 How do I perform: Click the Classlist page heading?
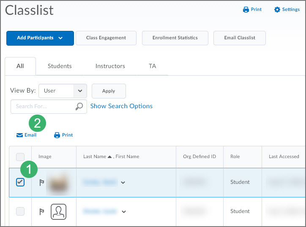29,10
